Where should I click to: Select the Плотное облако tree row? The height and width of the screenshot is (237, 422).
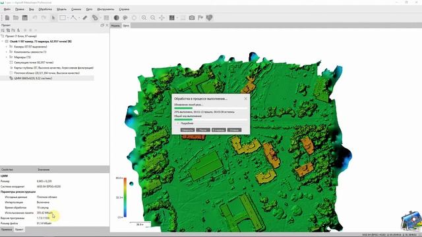[x=47, y=73]
